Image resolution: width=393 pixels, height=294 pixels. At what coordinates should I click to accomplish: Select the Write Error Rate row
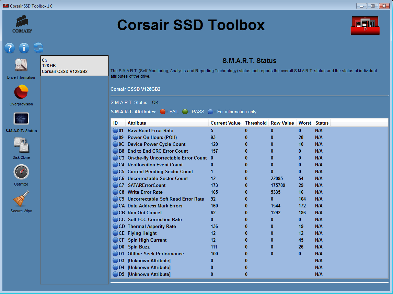250,192
